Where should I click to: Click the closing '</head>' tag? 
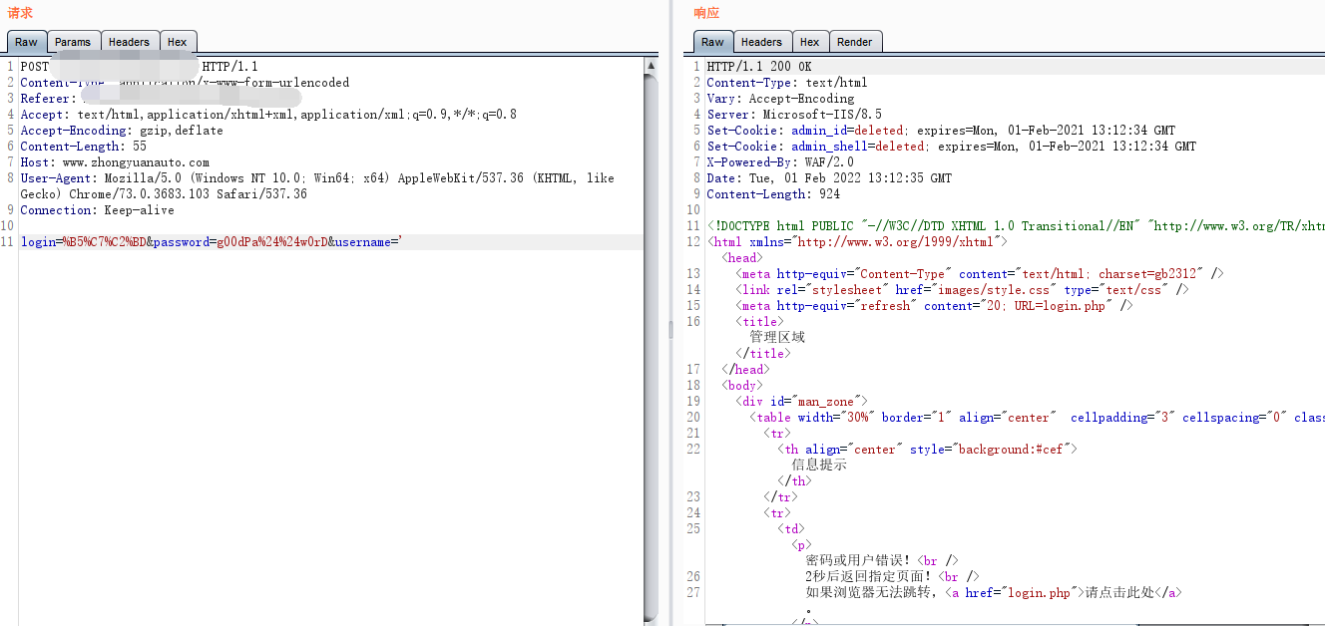[x=744, y=370]
